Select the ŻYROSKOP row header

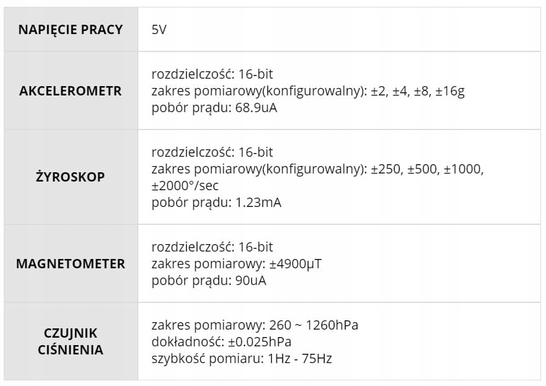70,177
